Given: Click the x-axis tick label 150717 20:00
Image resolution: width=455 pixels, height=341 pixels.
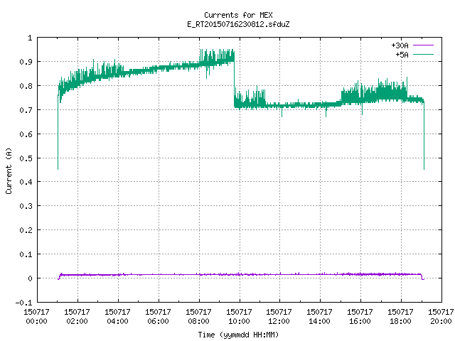Looking at the screenshot, I should coord(441,317).
